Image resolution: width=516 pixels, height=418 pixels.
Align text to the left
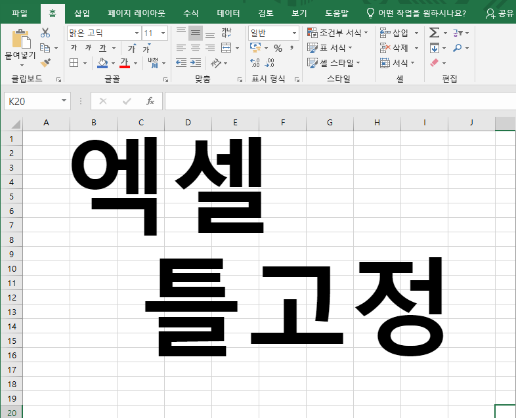click(x=181, y=48)
